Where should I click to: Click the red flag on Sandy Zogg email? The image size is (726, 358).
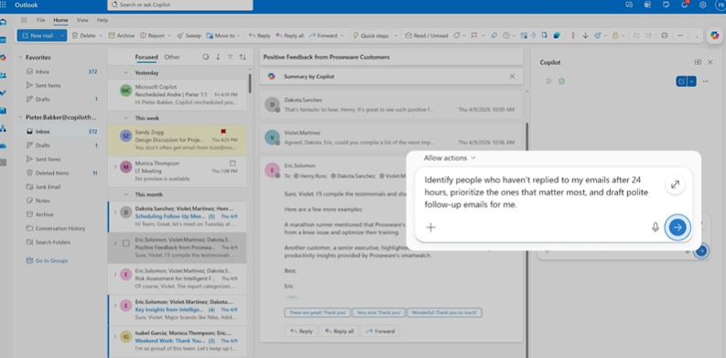[224, 132]
